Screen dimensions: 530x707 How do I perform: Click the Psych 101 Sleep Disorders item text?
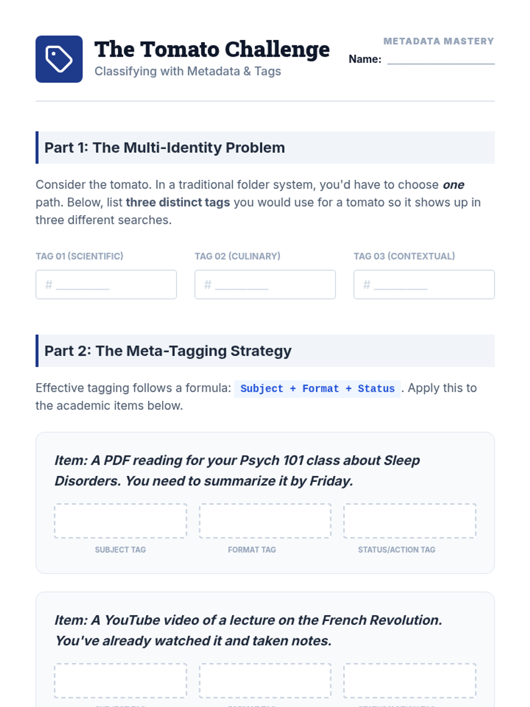[x=237, y=471]
